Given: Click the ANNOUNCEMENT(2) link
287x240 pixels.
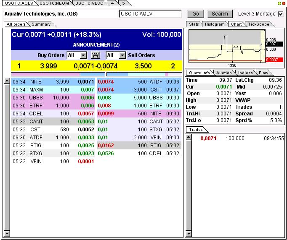Looking at the screenshot, I should point(96,45).
